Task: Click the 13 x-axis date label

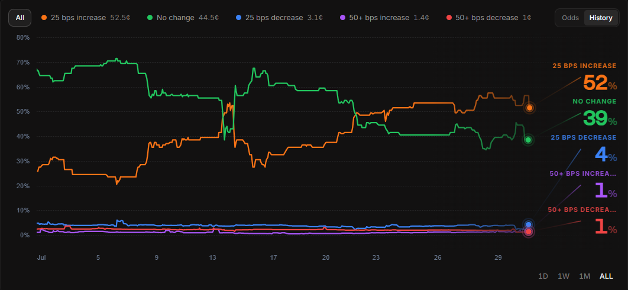Action: (x=213, y=257)
